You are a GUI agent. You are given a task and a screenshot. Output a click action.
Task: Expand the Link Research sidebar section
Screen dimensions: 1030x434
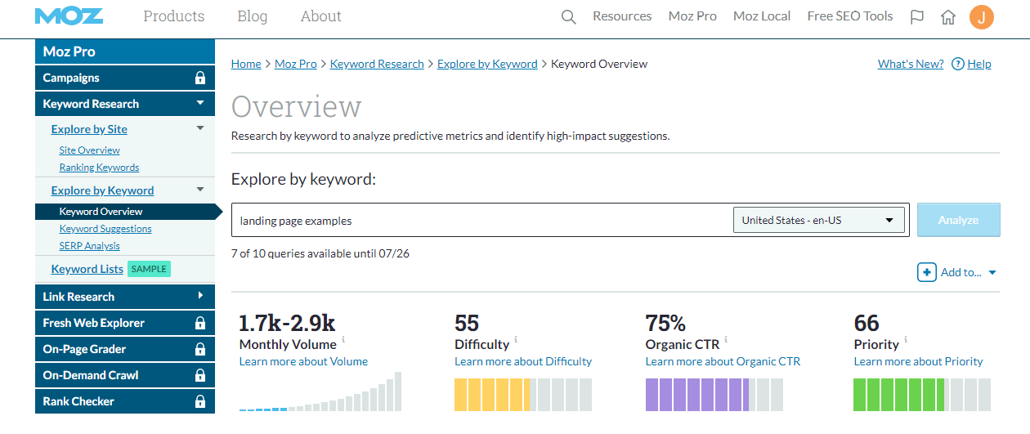click(200, 297)
